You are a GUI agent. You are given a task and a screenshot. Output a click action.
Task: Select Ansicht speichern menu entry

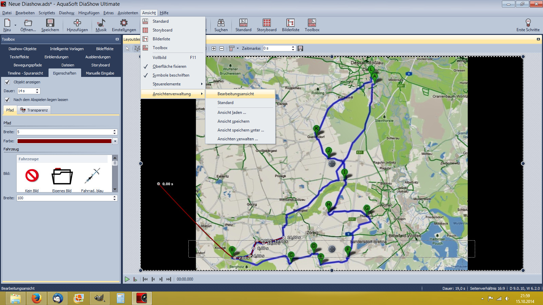coord(233,121)
